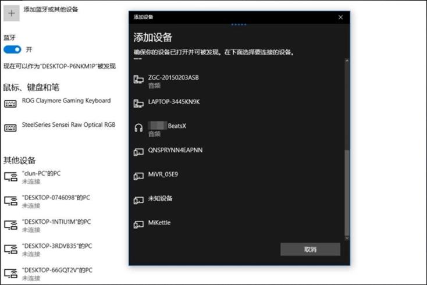Image resolution: width=427 pixels, height=285 pixels.
Task: Select "DESKTOP-3RDVB35"的PC entry
Action: pos(57,246)
